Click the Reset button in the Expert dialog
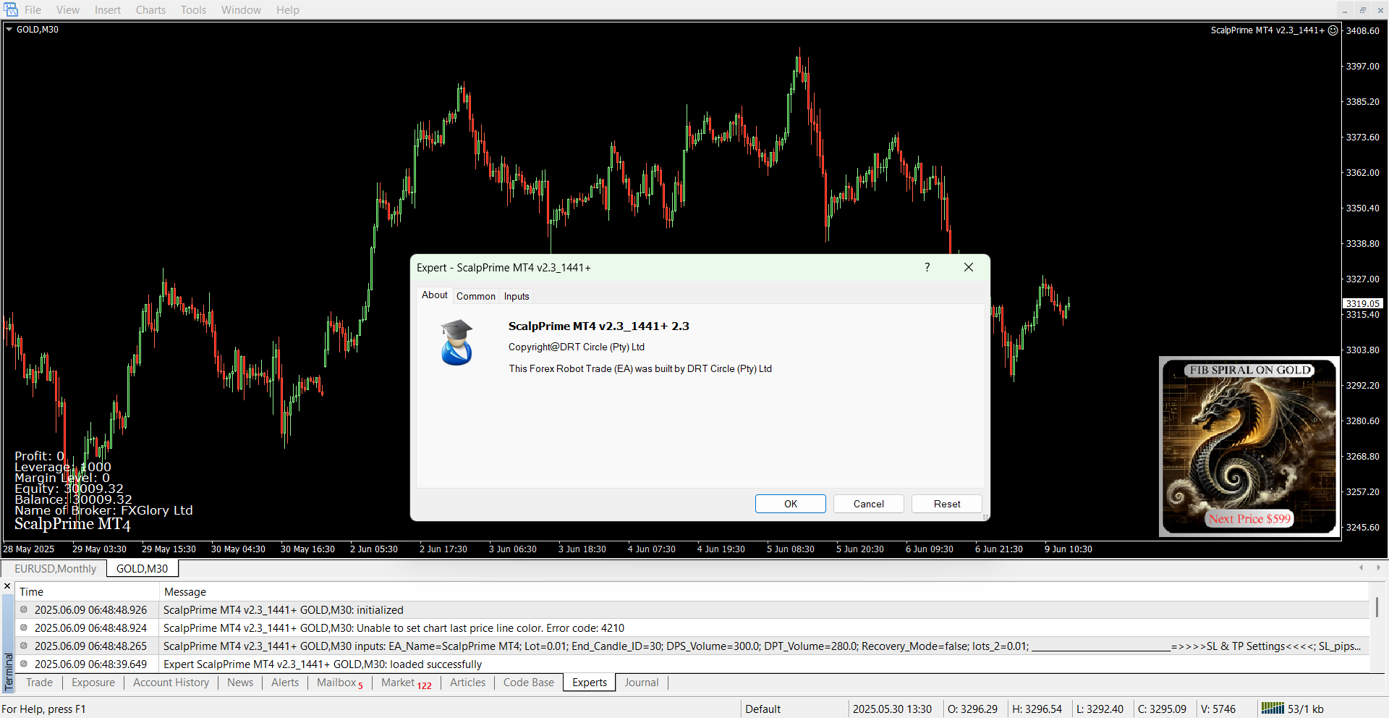 947,504
